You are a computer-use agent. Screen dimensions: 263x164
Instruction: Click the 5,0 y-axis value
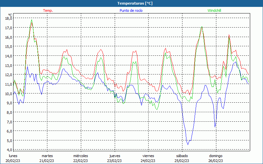coord(9,141)
